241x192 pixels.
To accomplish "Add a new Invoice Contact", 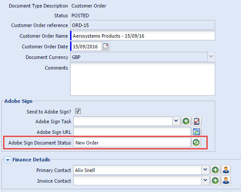I will [215, 180].
